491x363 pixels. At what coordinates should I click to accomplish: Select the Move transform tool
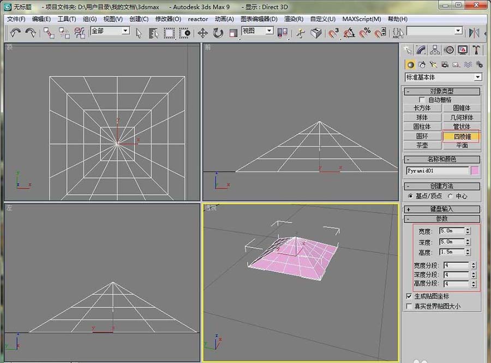point(202,33)
